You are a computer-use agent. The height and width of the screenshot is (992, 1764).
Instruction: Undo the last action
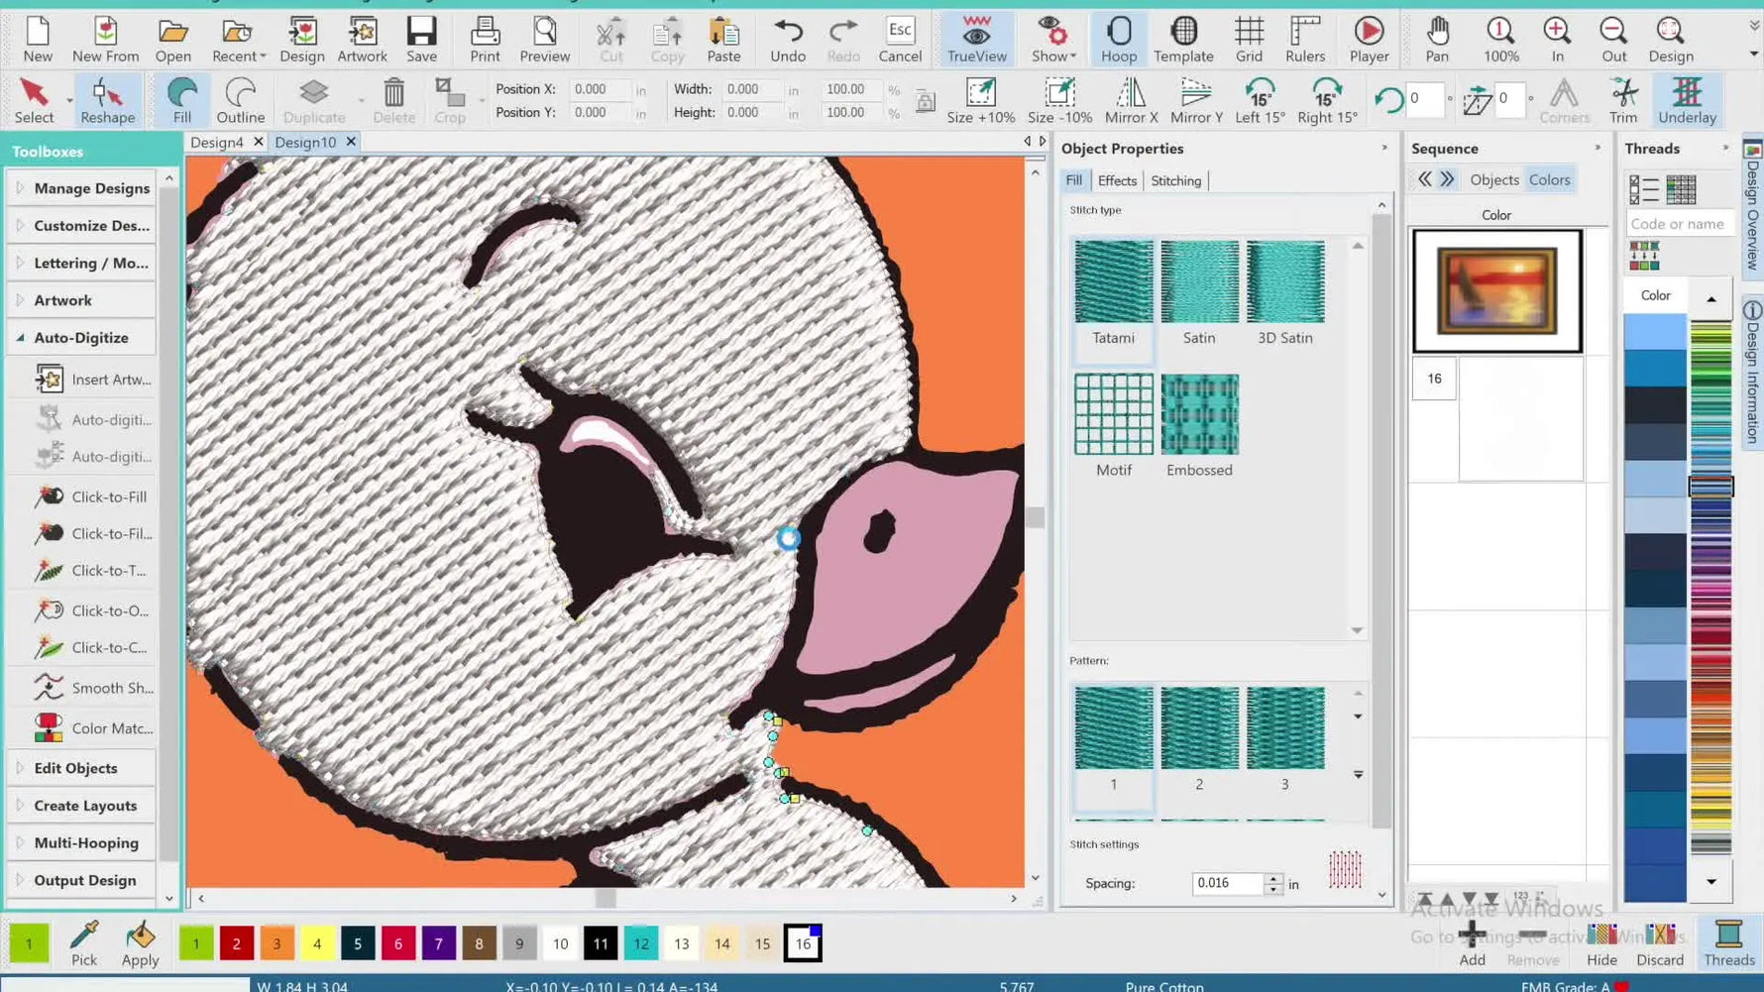click(788, 40)
